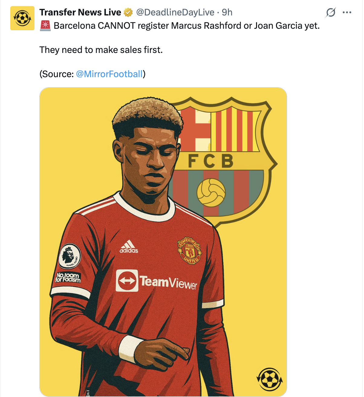364x397 pixels.
Task: Click the Transfer News Live display name
Action: tap(80, 12)
